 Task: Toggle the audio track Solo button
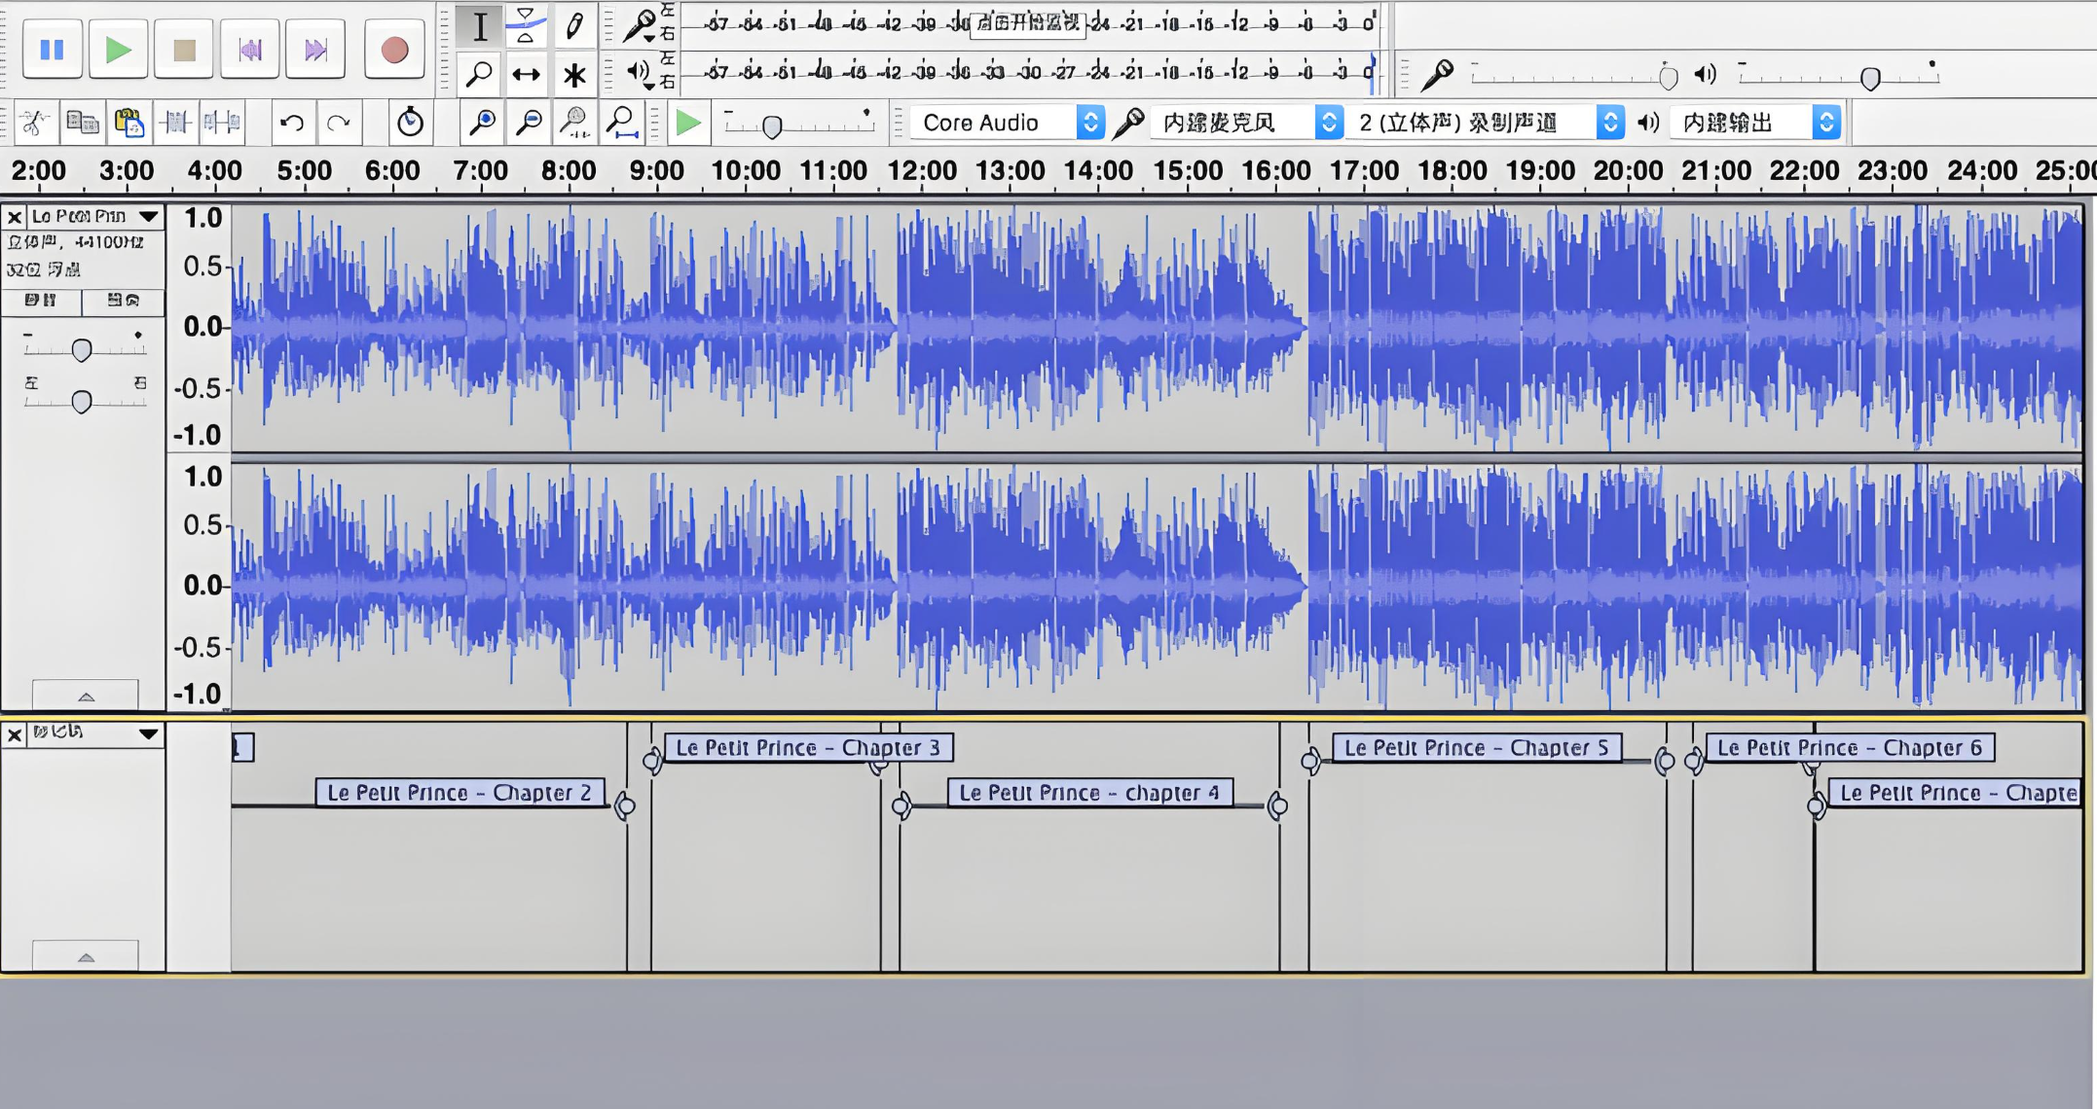[x=123, y=301]
